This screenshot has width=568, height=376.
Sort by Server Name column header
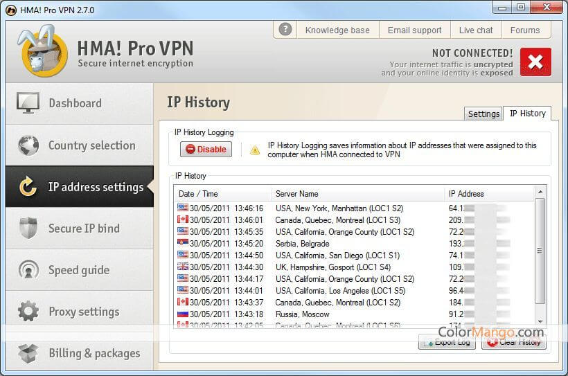click(x=357, y=194)
